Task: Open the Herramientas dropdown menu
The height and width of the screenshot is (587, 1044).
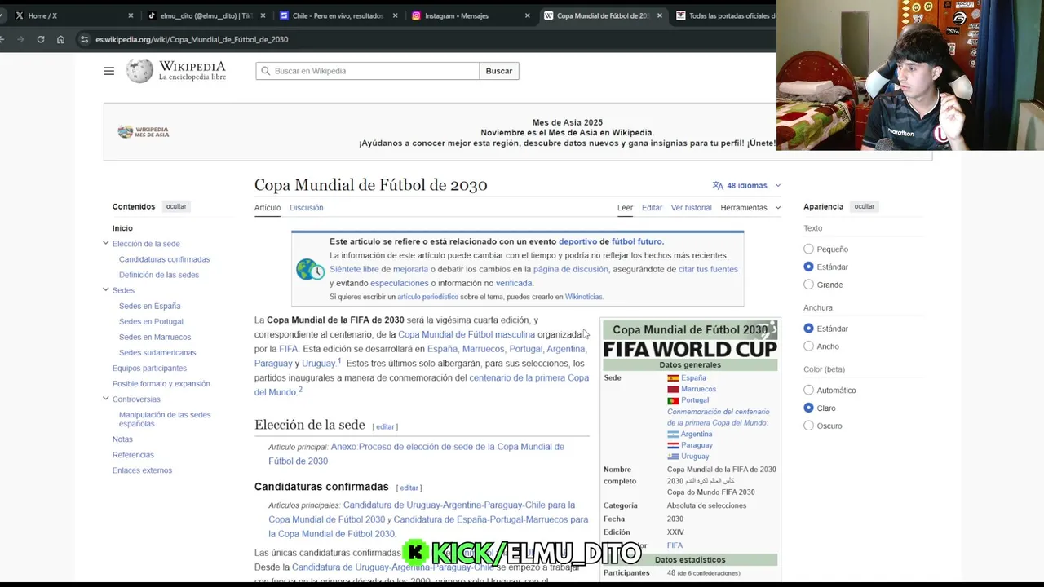Action: (x=750, y=208)
